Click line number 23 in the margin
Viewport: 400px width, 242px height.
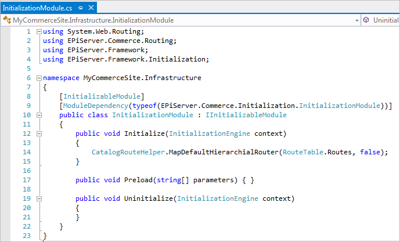27,236
